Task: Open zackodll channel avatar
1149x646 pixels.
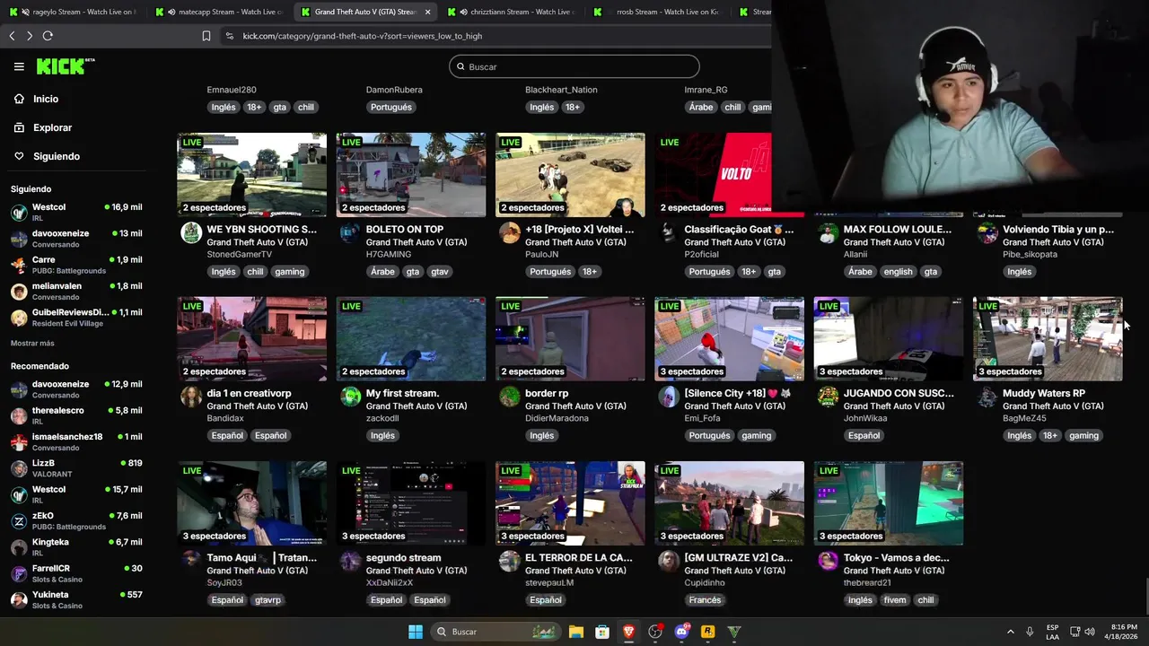Action: (x=350, y=397)
